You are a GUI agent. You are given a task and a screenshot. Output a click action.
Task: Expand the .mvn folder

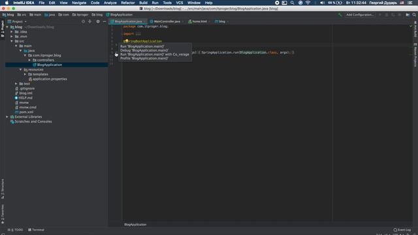click(12, 37)
